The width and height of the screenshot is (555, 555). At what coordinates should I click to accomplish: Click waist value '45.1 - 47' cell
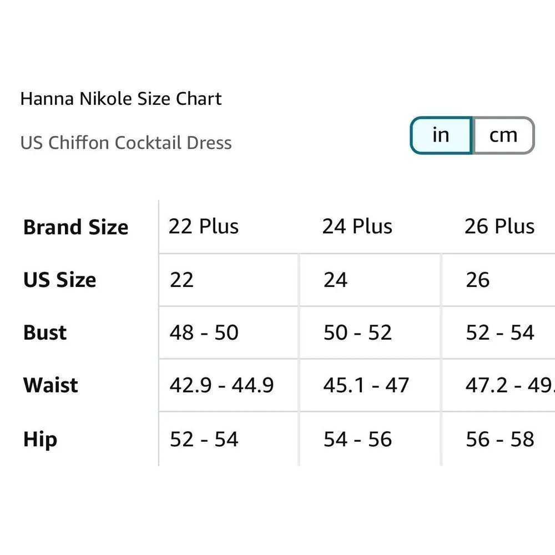pyautogui.click(x=366, y=385)
